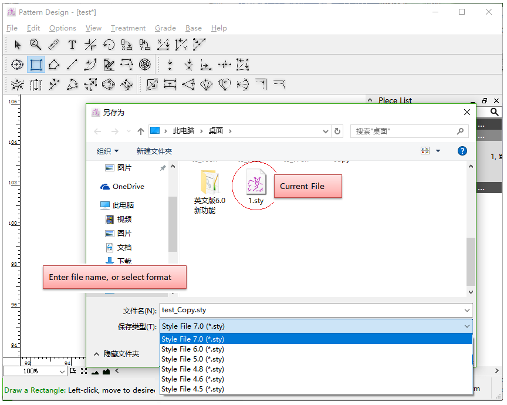Click the 新建文件夹 new folder button
507x405 pixels.
[154, 151]
